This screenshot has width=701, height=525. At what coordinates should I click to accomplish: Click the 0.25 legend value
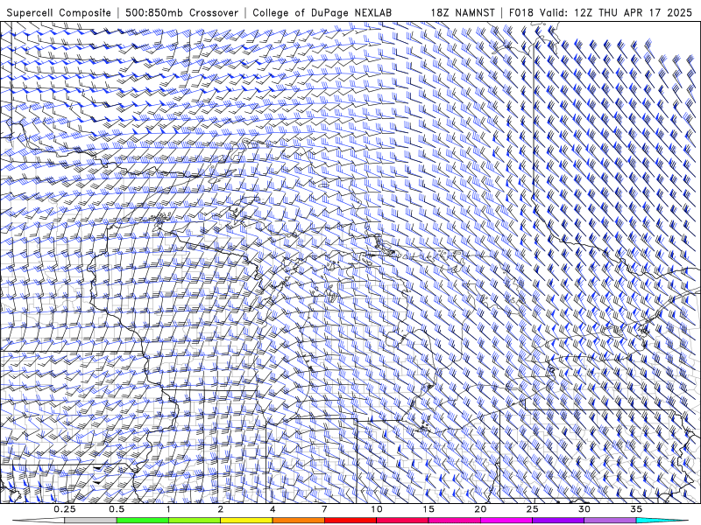[x=65, y=509]
